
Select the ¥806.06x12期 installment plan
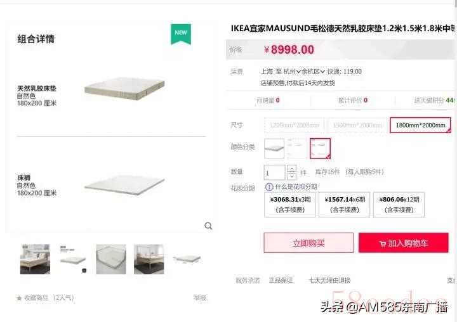(x=399, y=204)
